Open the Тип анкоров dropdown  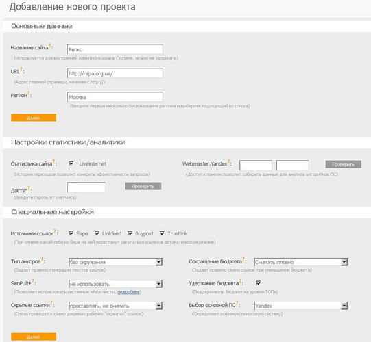[115, 262]
